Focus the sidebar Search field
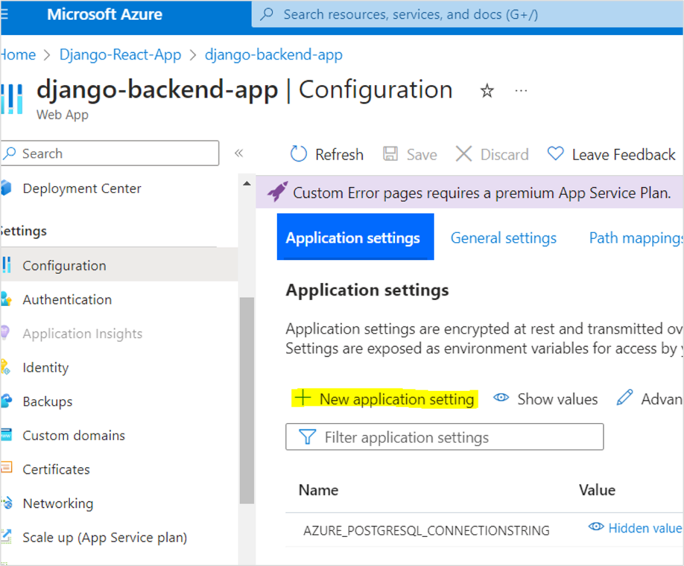Viewport: 684px width, 566px height. coord(110,153)
